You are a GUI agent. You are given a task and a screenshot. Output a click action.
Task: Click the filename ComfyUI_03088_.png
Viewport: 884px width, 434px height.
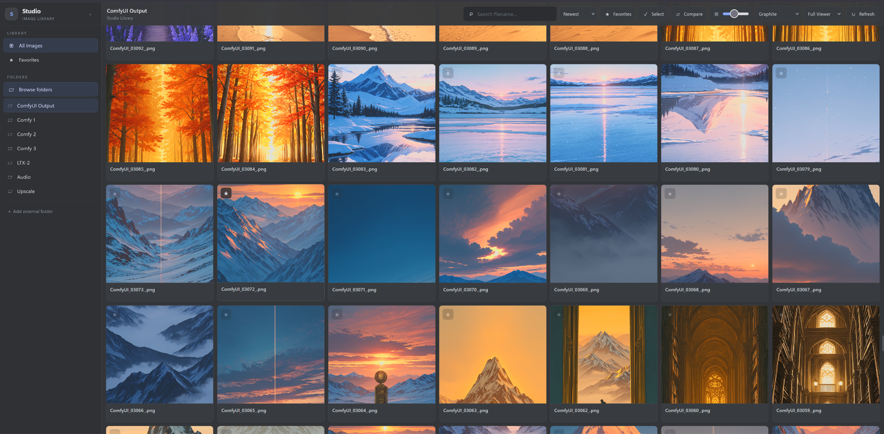[x=577, y=48]
